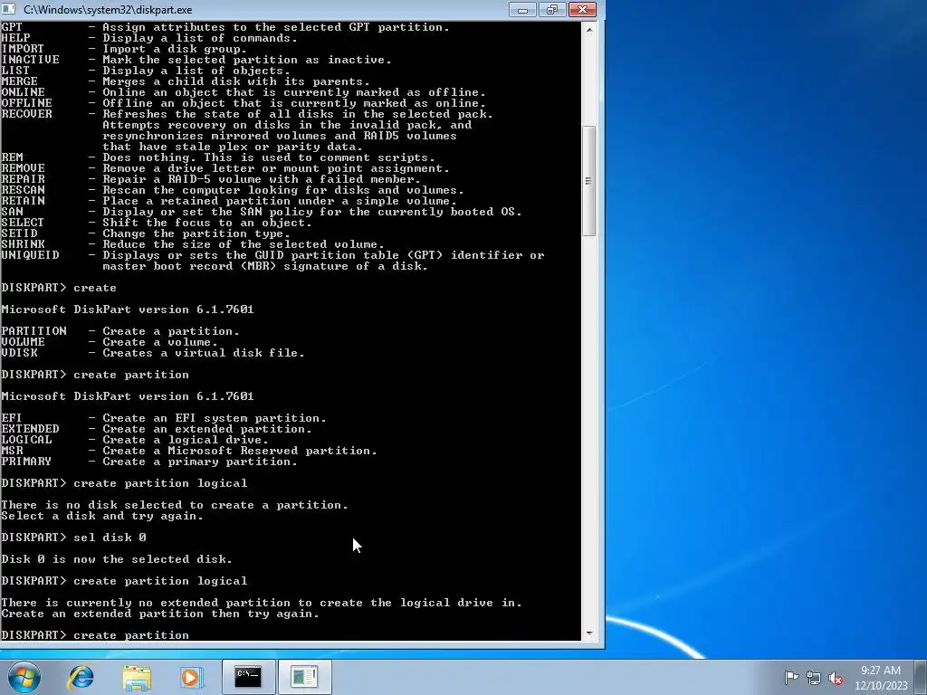Click the 'EFI - Create an EFI system partition' line

coord(163,418)
